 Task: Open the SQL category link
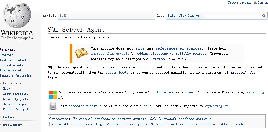pos(153,119)
